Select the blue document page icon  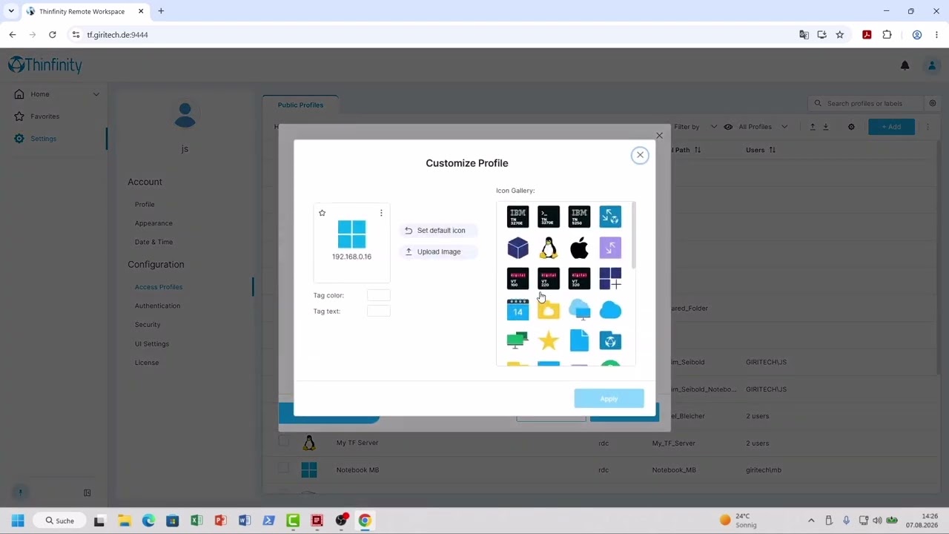pyautogui.click(x=579, y=340)
